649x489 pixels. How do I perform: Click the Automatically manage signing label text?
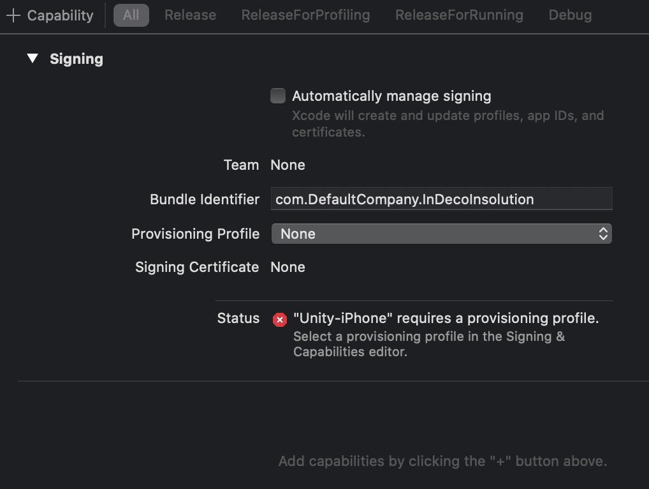click(391, 96)
